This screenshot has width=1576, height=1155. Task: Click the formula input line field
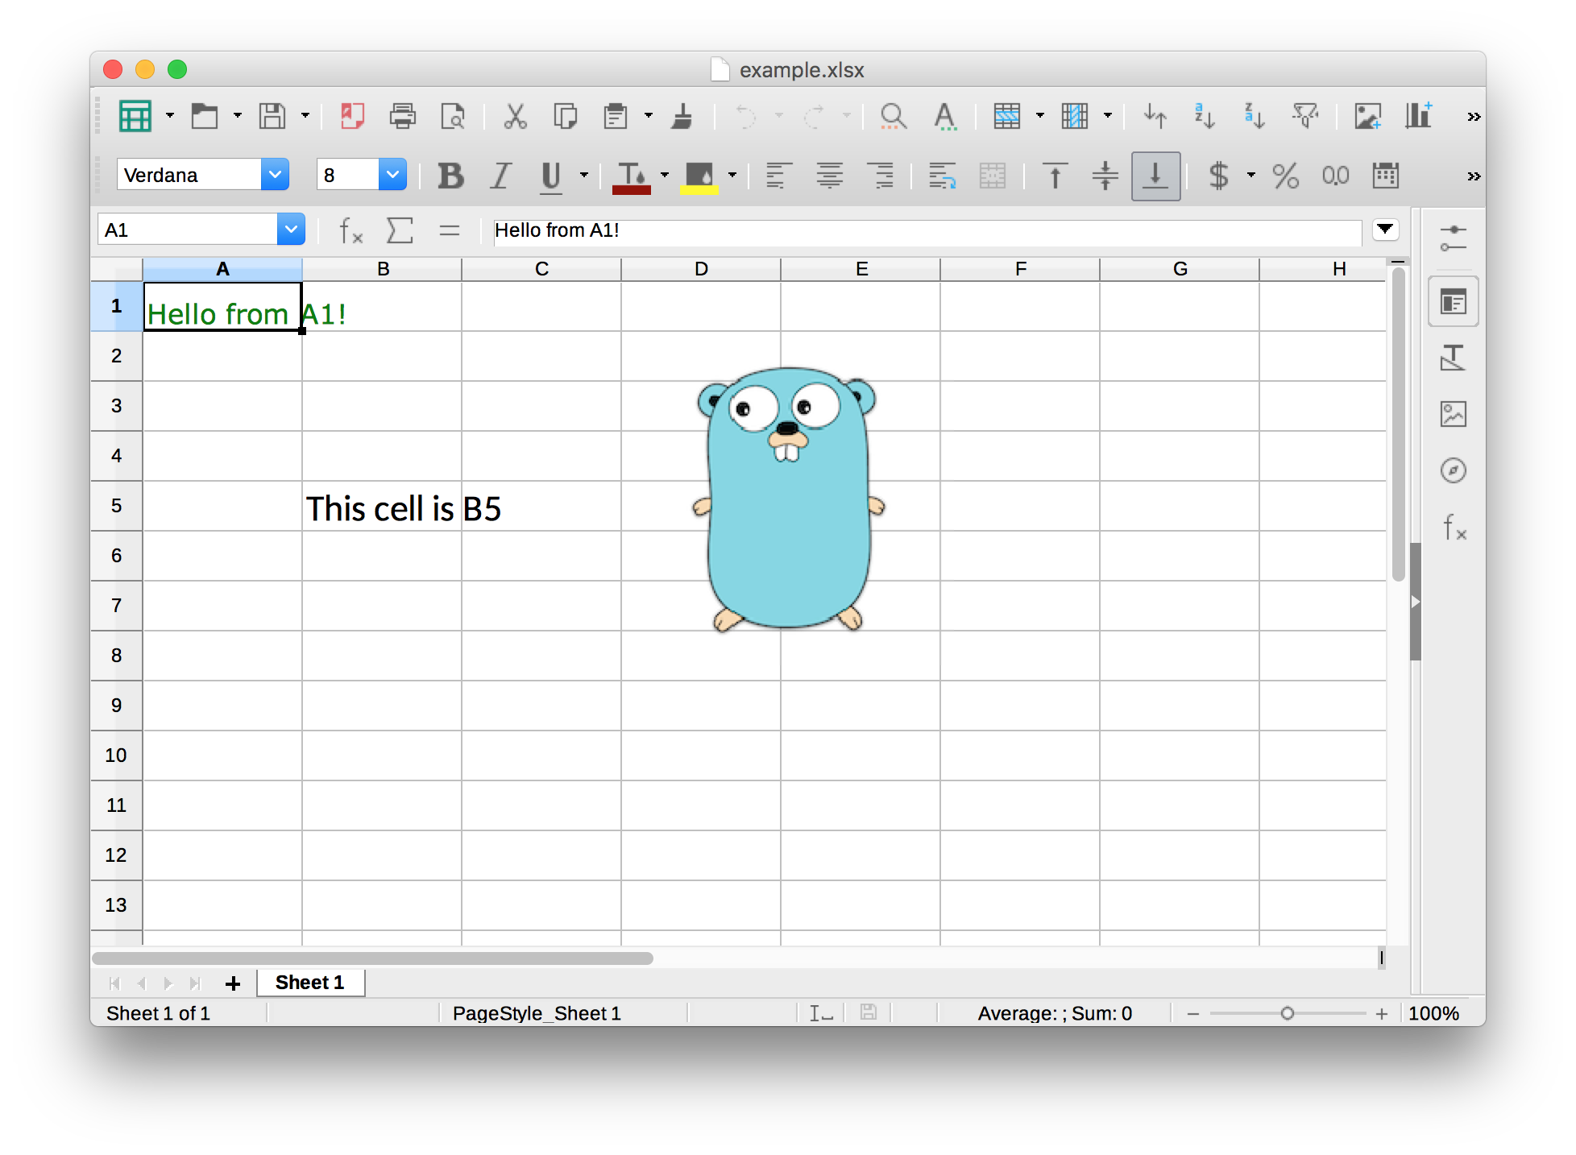[927, 231]
